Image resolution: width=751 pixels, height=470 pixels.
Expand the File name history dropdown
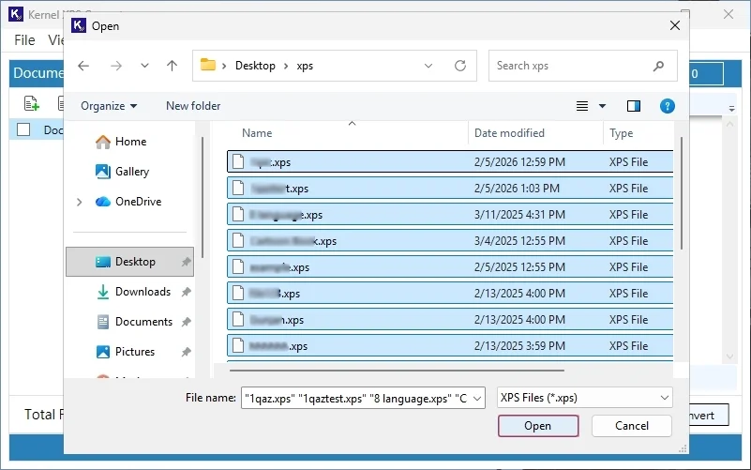pos(477,399)
